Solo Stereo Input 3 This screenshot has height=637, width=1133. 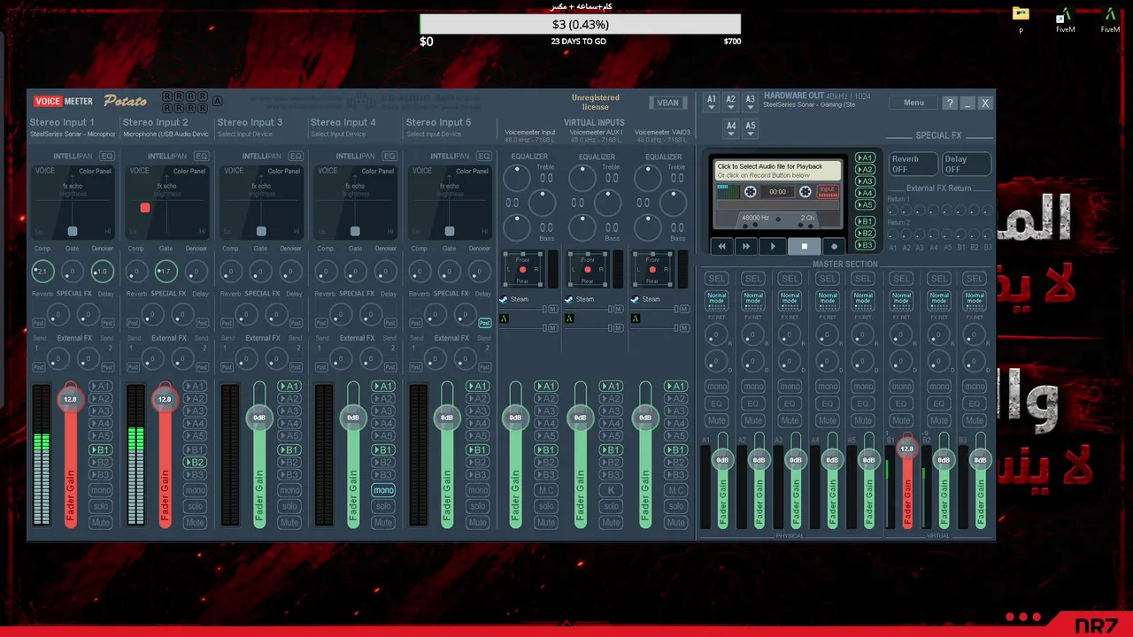289,507
